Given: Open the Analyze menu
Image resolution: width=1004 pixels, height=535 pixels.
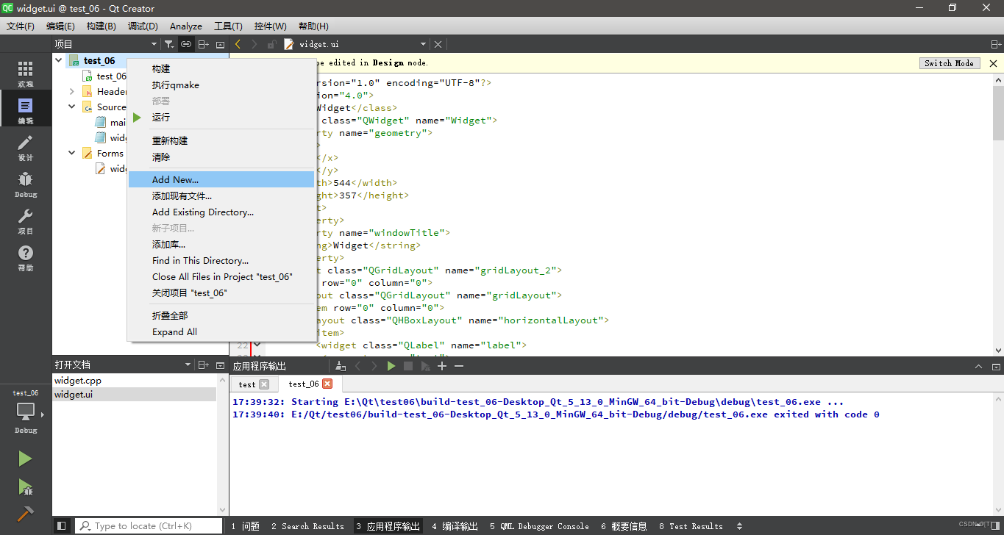Looking at the screenshot, I should [x=186, y=26].
